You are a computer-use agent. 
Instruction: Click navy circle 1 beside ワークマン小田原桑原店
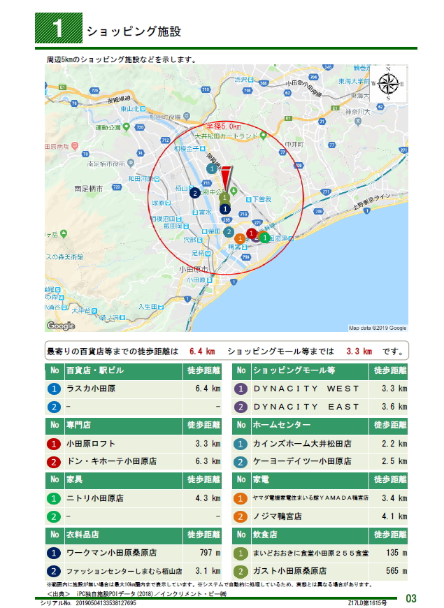(x=54, y=553)
